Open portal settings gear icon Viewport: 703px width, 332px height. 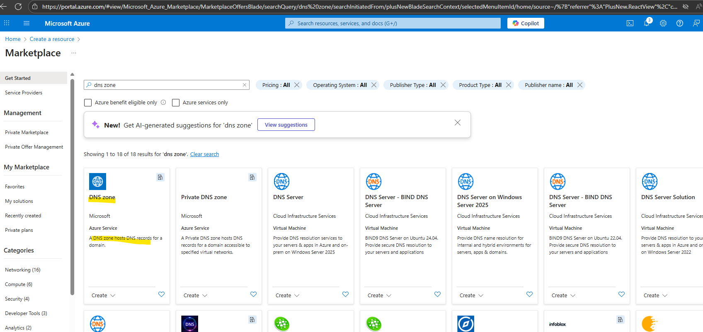[663, 24]
